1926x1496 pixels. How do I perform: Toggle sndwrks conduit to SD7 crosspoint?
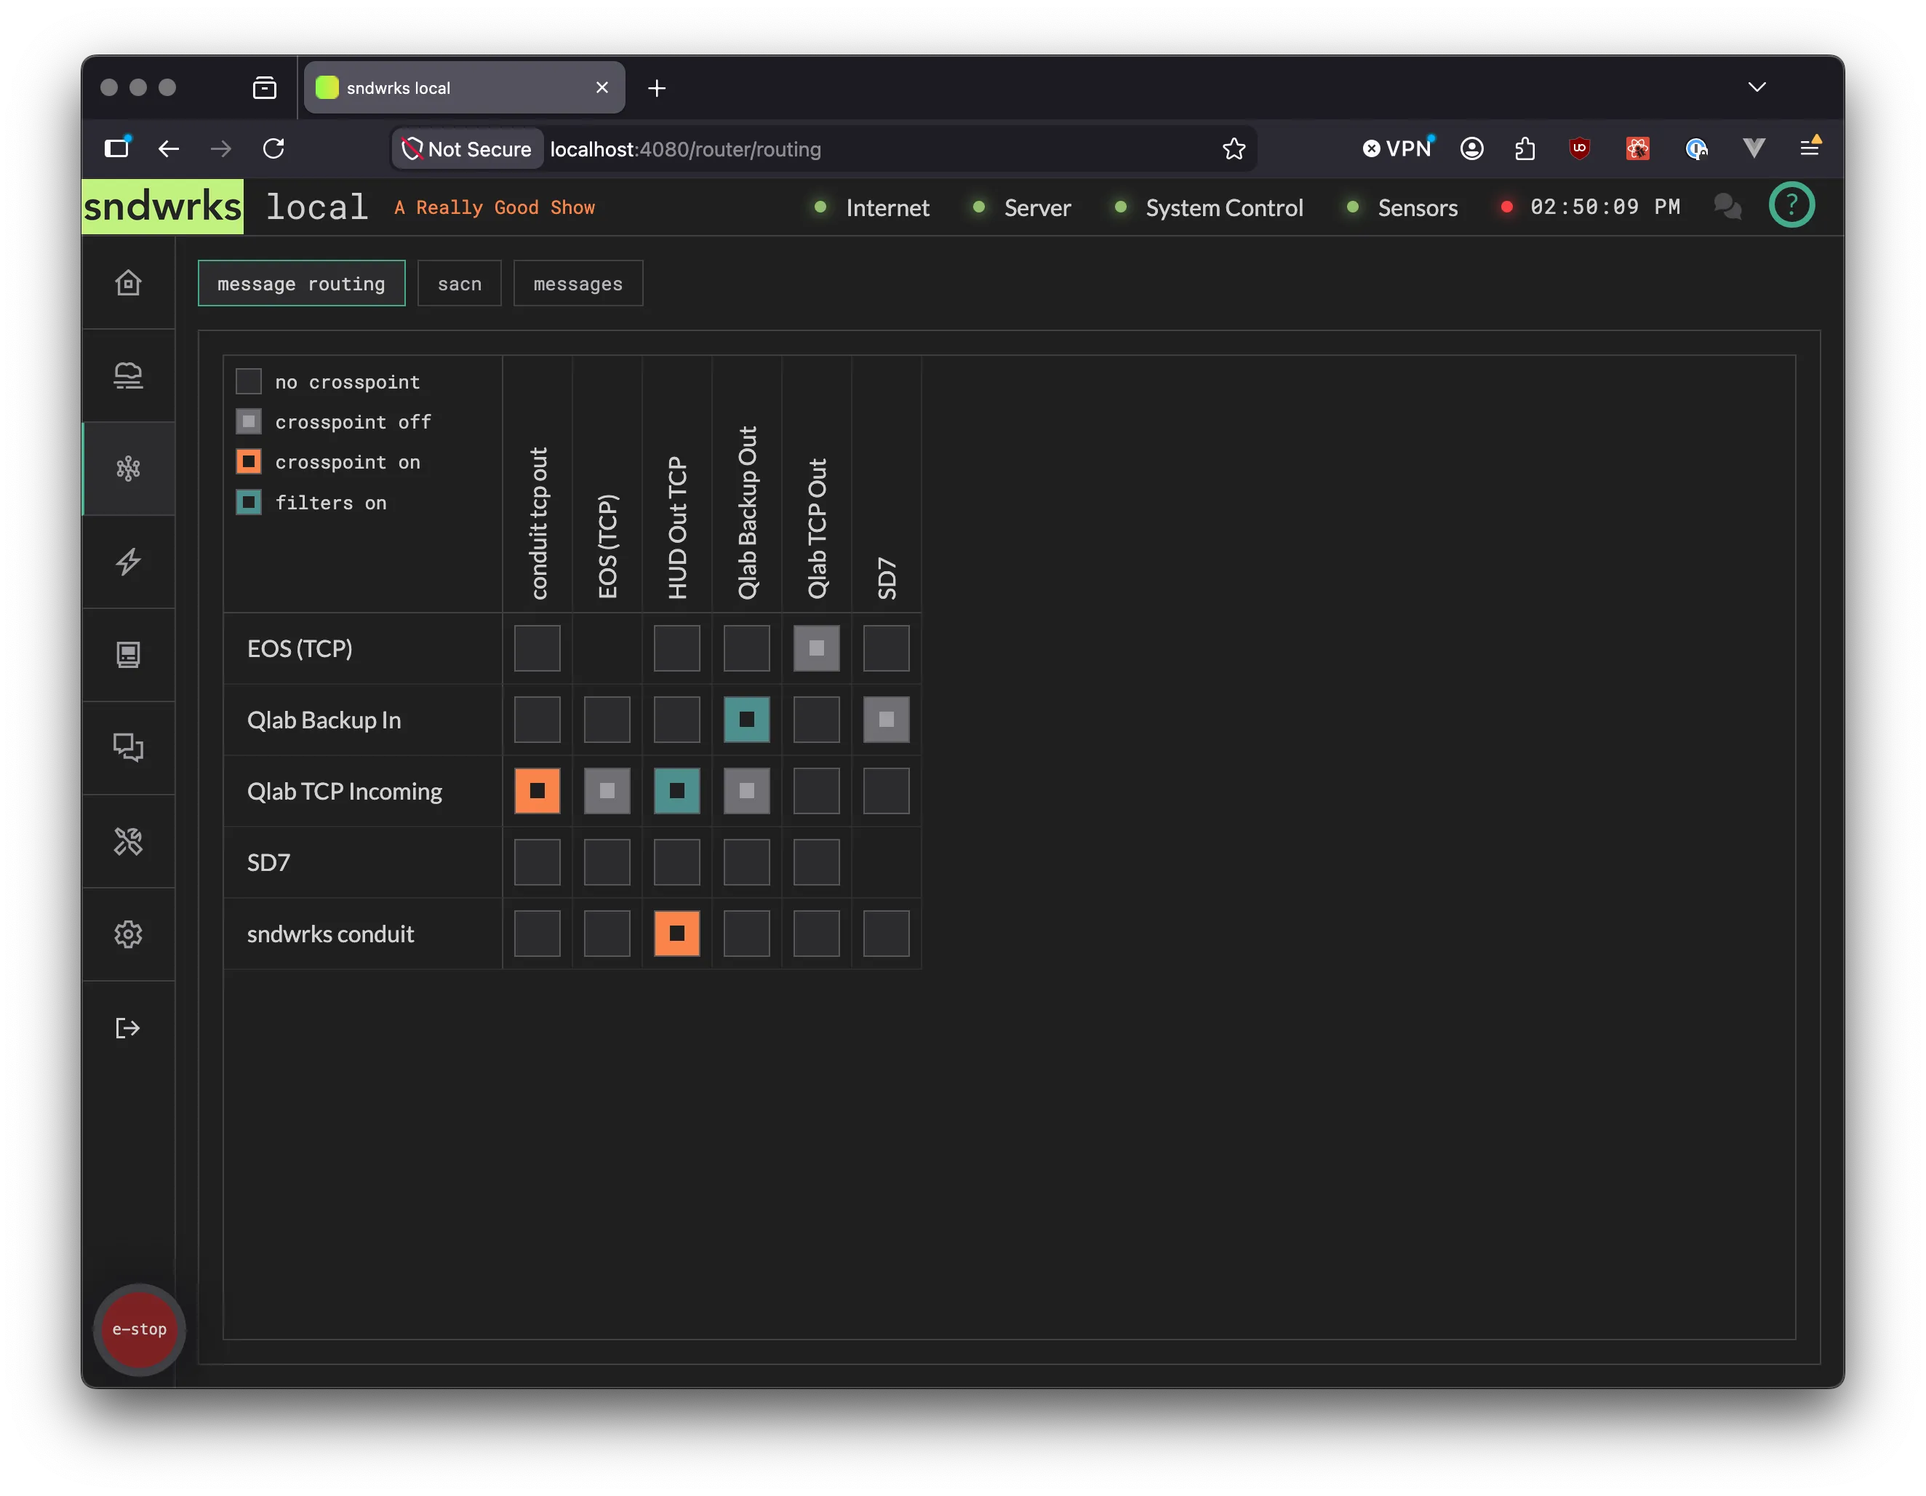click(885, 934)
